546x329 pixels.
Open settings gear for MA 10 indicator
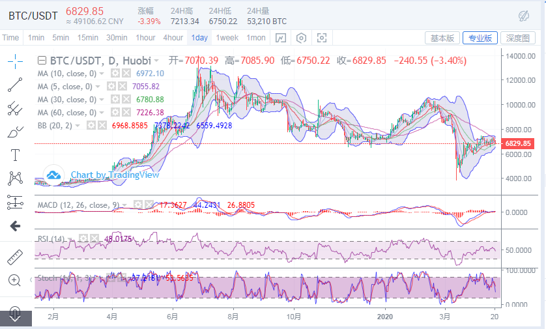(x=115, y=74)
